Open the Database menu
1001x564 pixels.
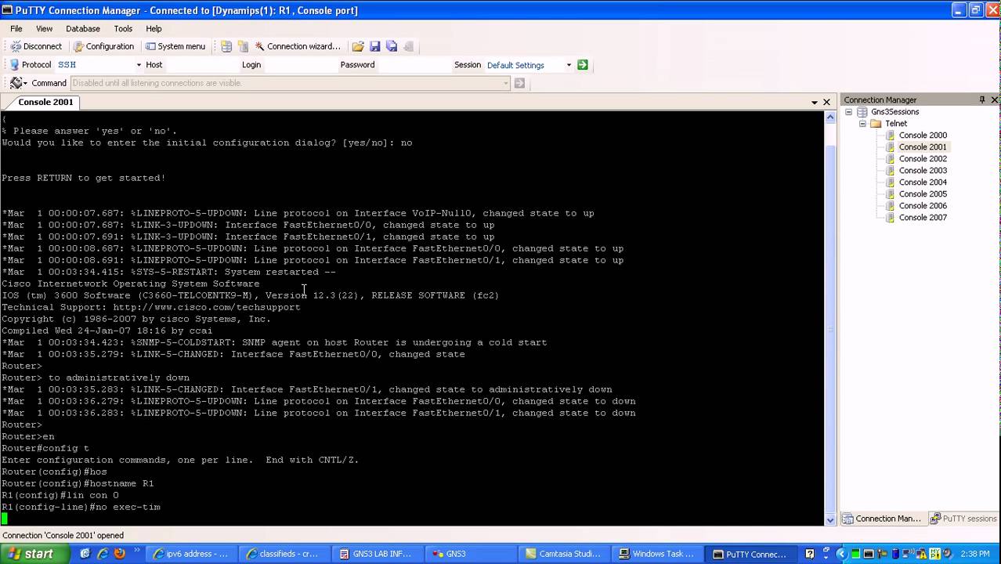click(82, 28)
